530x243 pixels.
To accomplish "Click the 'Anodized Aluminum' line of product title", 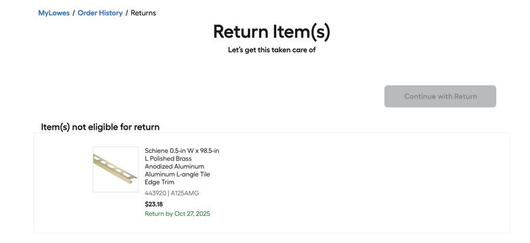I will [x=174, y=167].
